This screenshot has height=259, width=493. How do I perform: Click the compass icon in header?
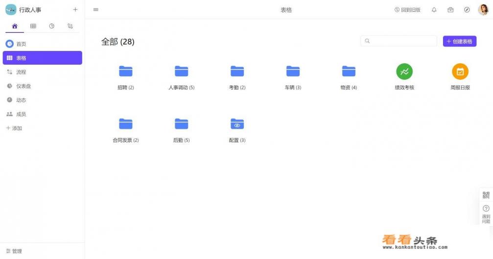(467, 10)
